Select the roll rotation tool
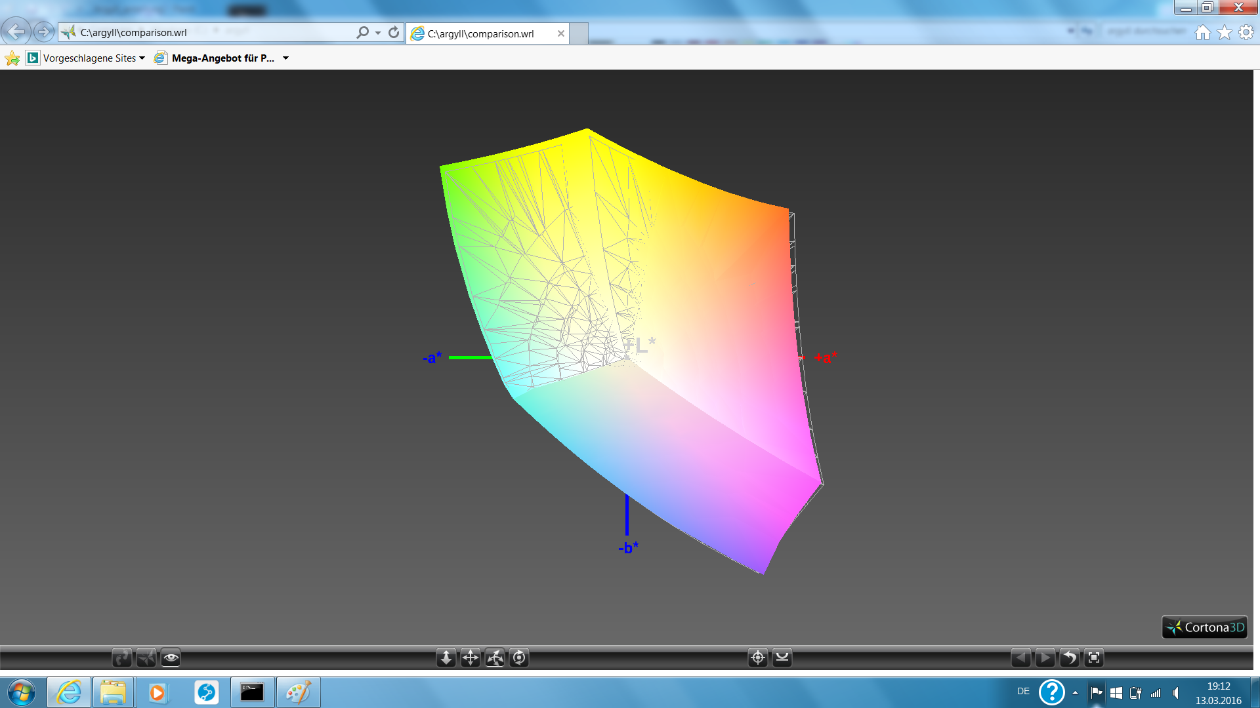This screenshot has width=1260, height=708. point(519,658)
